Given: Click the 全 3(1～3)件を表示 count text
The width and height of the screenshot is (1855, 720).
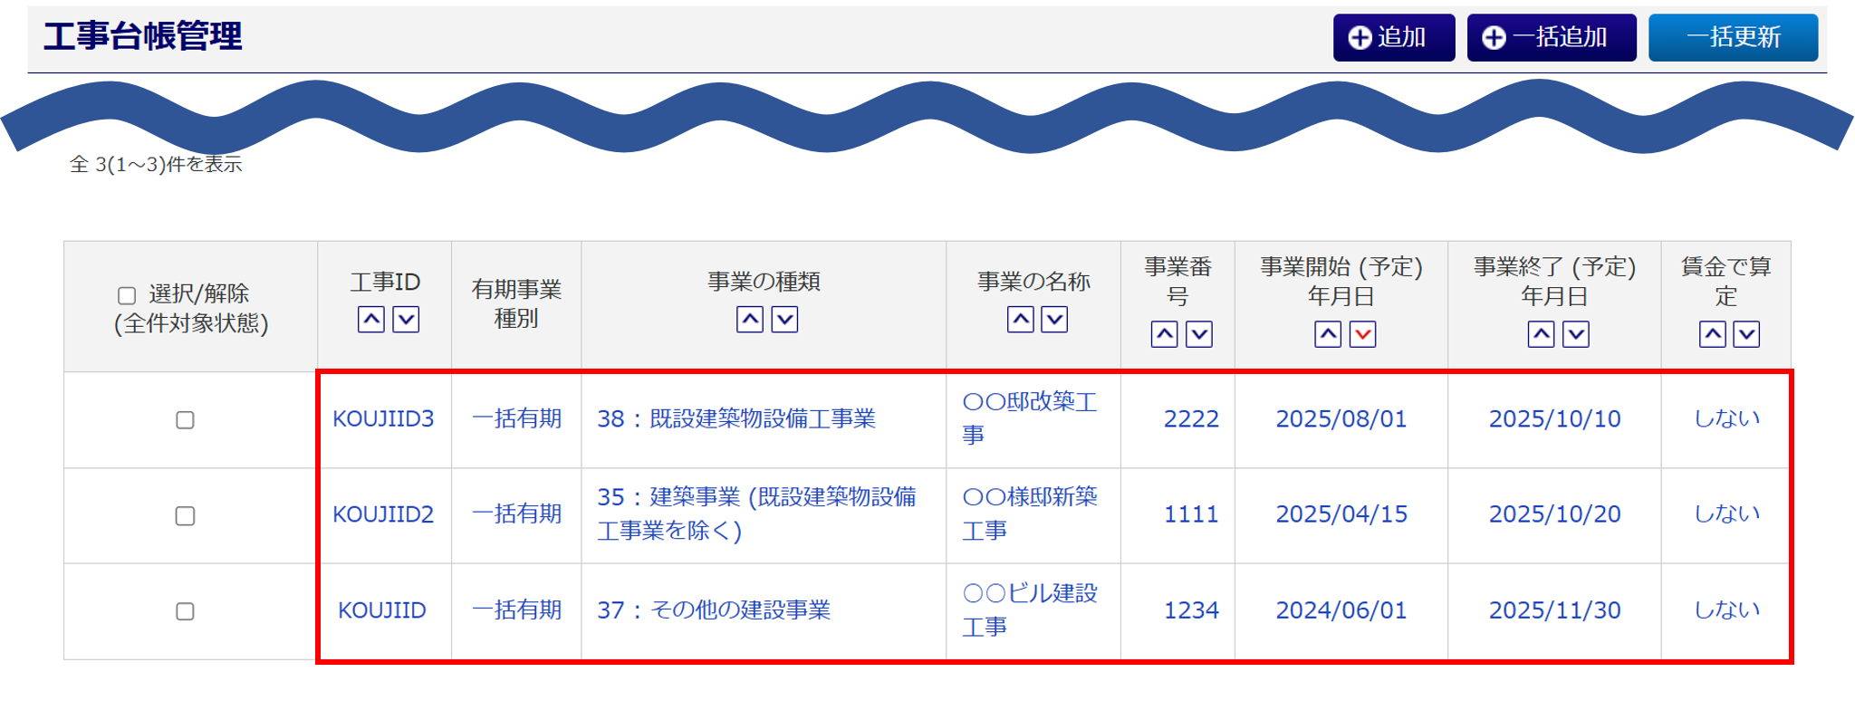Looking at the screenshot, I should [x=156, y=164].
